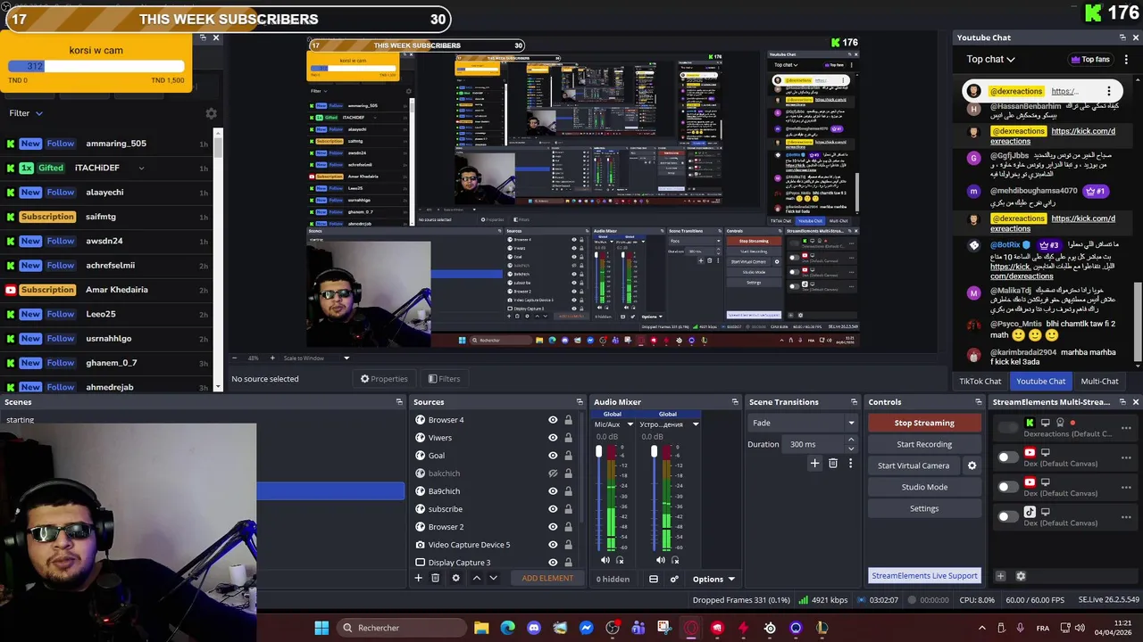Hide the Viwers source
Viewport: 1143px width, 642px height.
click(553, 438)
